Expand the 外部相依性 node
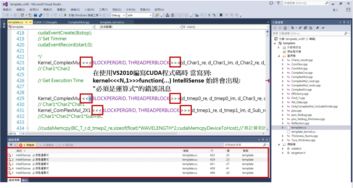 point(279,48)
